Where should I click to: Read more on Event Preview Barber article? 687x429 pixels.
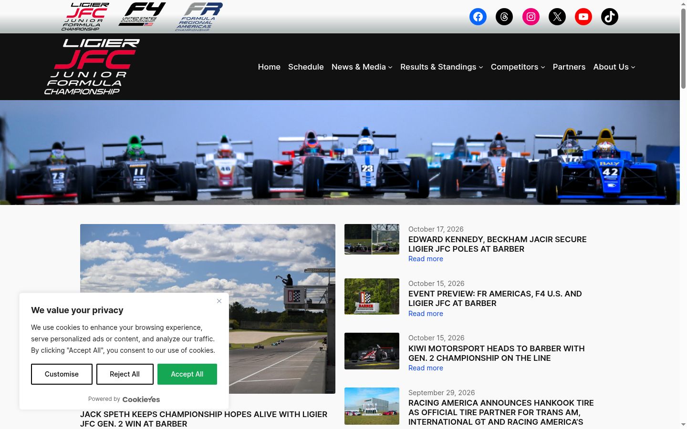click(x=426, y=314)
